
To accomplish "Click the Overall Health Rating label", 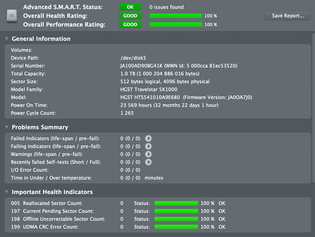I will click(x=55, y=16).
